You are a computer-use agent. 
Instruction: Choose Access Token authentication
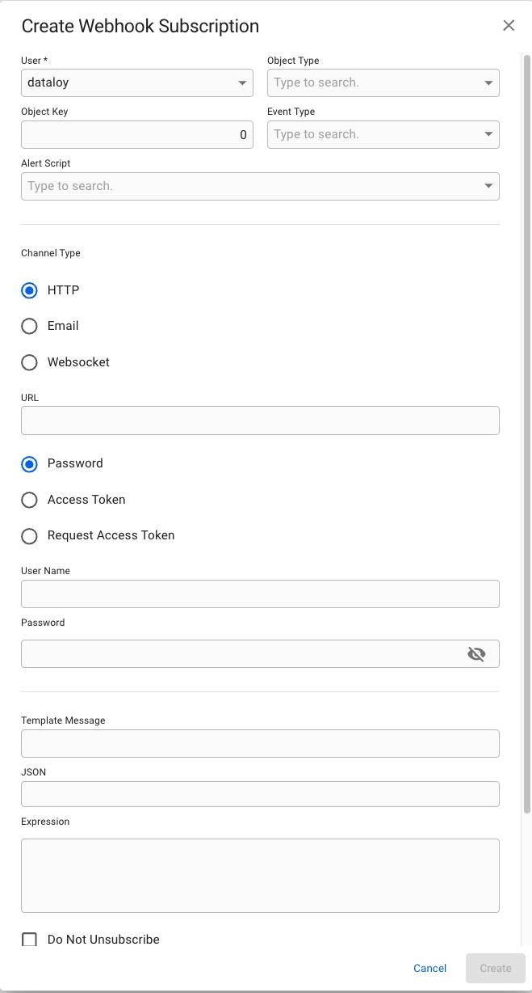coord(30,500)
